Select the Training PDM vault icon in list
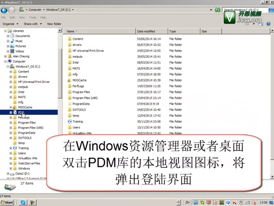 click(70, 121)
